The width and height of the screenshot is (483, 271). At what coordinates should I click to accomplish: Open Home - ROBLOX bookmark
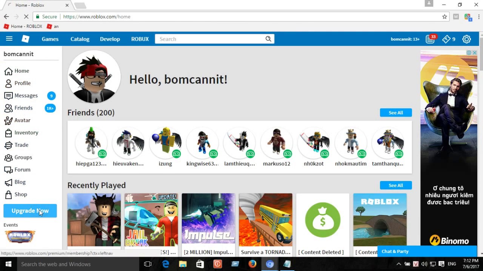point(23,26)
